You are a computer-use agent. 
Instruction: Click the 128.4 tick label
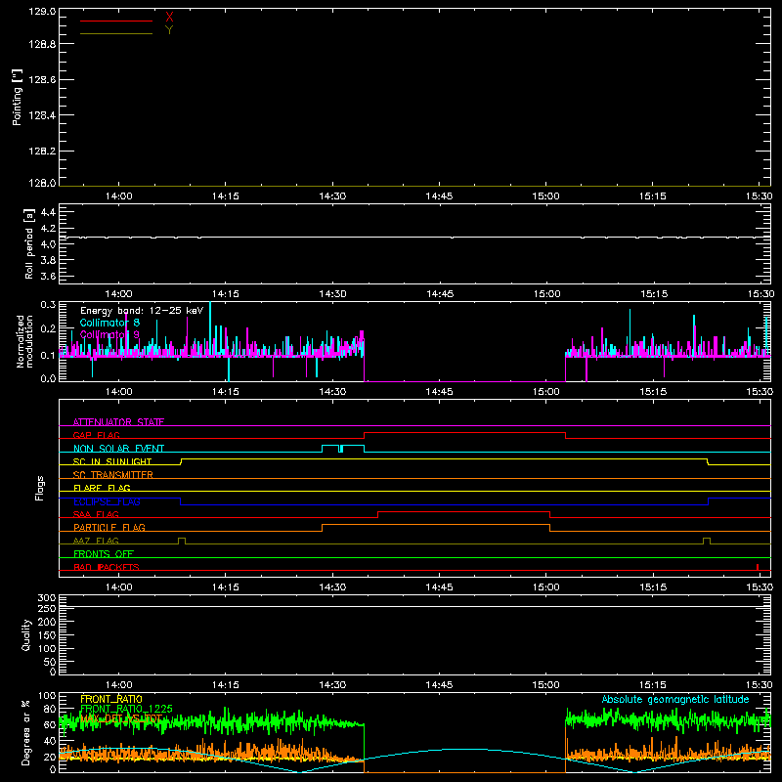tap(42, 115)
